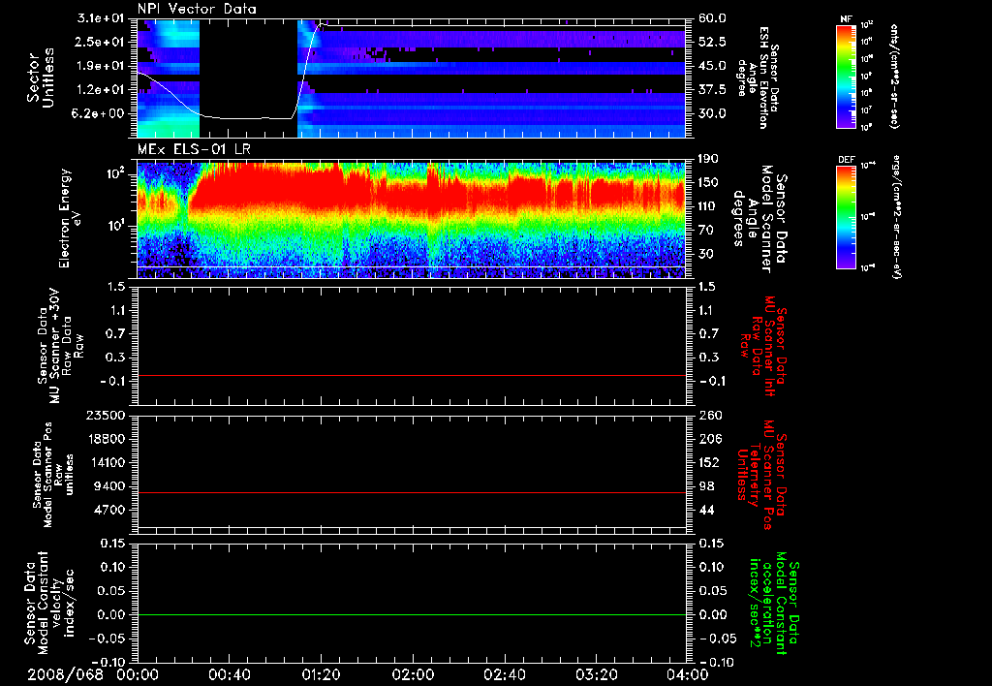The width and height of the screenshot is (992, 686).
Task: Click the 02:40 time tick label
Action: pyautogui.click(x=504, y=674)
